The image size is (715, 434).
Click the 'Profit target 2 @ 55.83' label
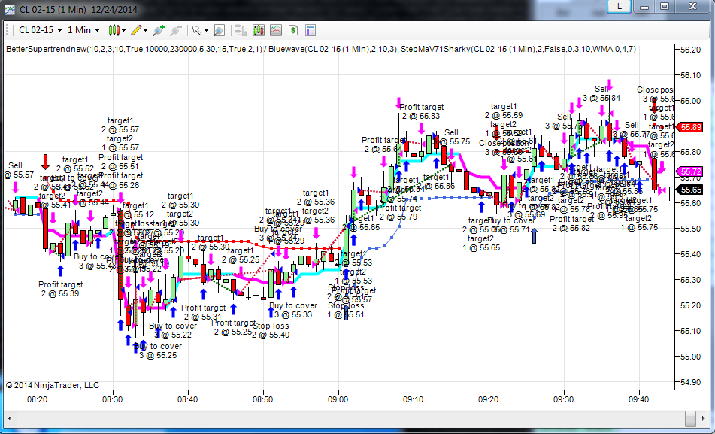point(421,111)
